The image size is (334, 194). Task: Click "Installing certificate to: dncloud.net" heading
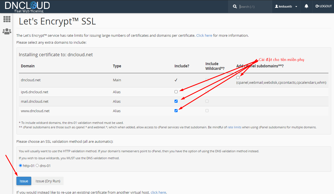[x=56, y=55]
